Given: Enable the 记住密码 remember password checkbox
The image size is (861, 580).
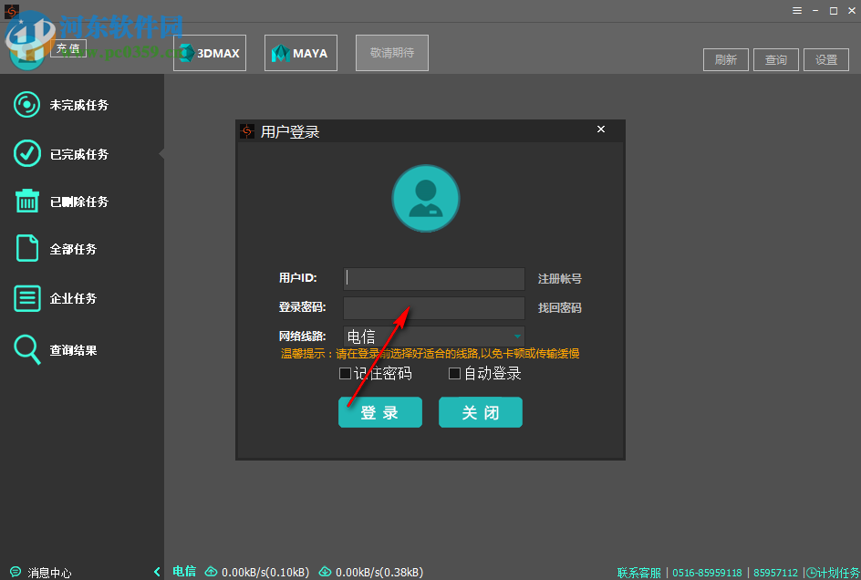Looking at the screenshot, I should click(345, 373).
